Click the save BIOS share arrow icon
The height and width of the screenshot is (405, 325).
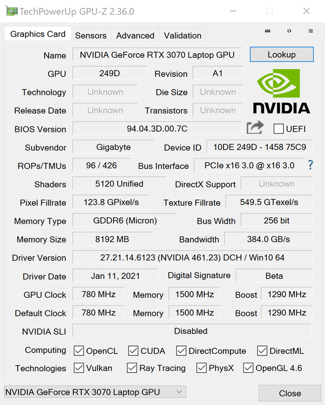click(x=255, y=128)
